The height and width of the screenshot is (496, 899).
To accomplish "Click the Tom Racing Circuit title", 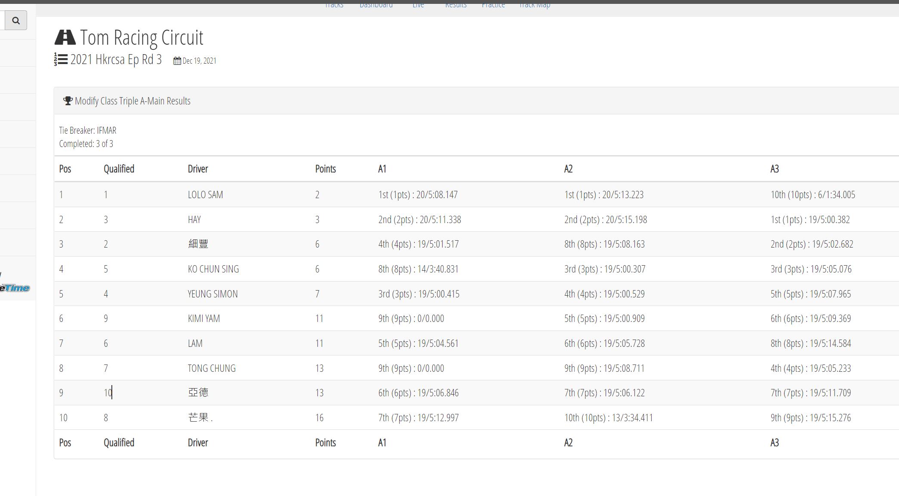I will (x=142, y=38).
